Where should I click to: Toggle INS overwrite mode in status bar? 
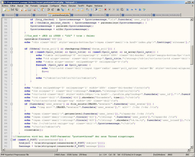[x=187, y=155]
